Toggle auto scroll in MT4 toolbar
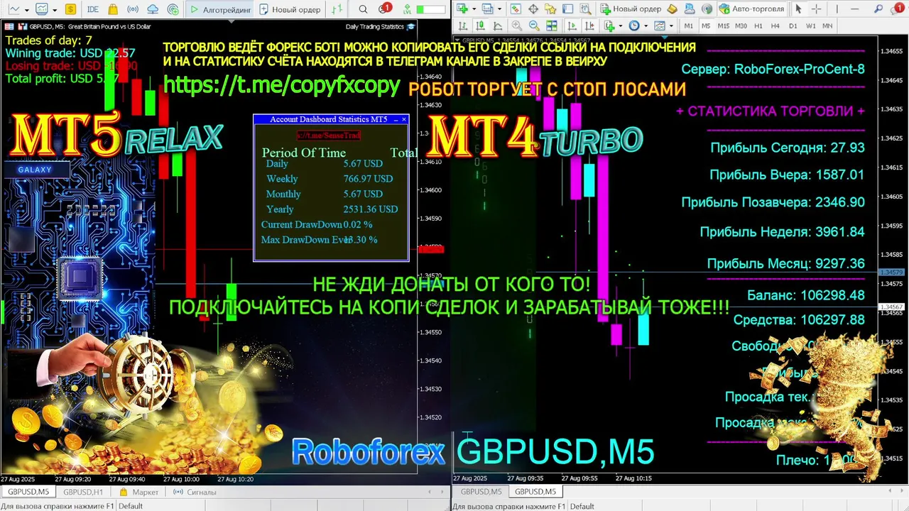 point(572,26)
